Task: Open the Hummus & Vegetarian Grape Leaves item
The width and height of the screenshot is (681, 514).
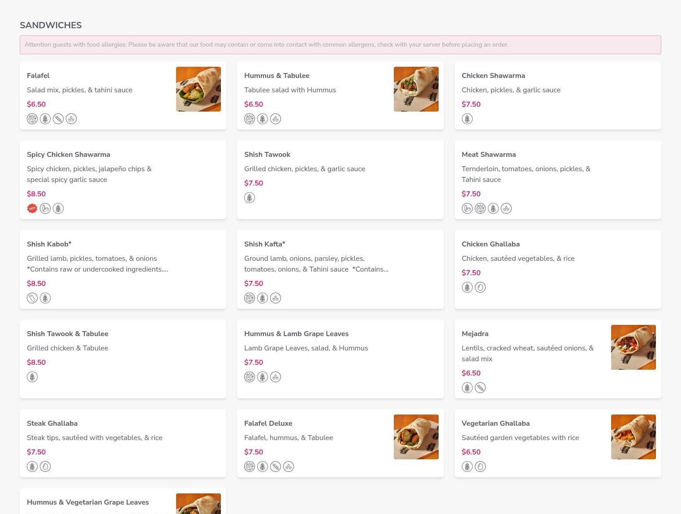Action: pos(88,502)
